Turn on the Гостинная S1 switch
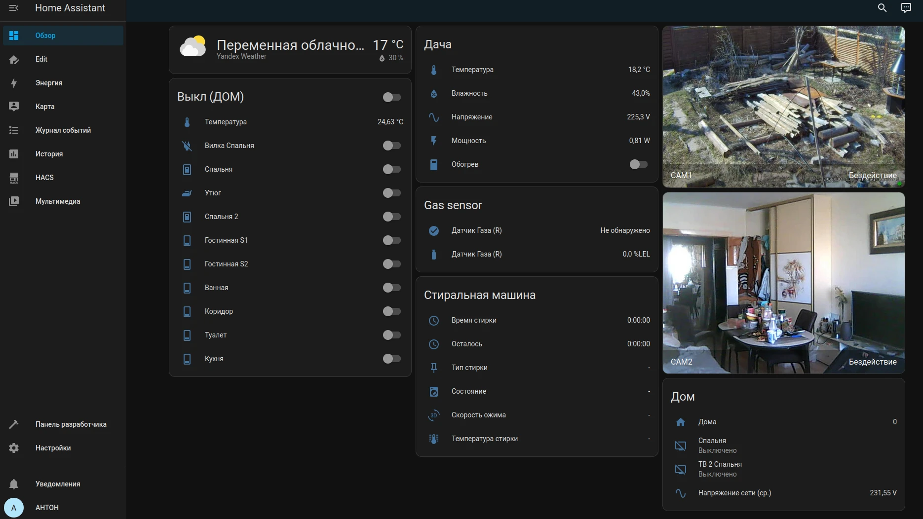The image size is (923, 519). pyautogui.click(x=392, y=240)
